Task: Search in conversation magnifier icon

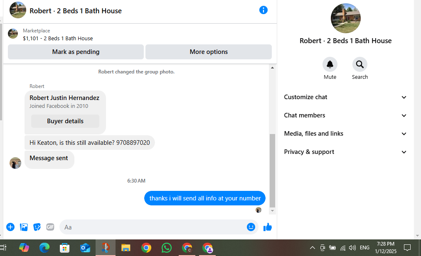Action: click(x=360, y=64)
